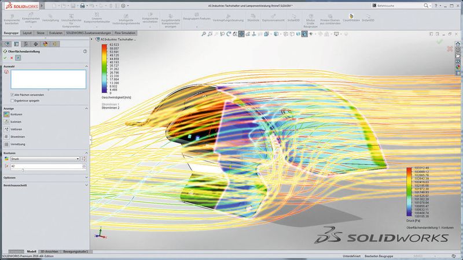Click the Auswahl selection list box
463x260 pixels.
coord(49,79)
